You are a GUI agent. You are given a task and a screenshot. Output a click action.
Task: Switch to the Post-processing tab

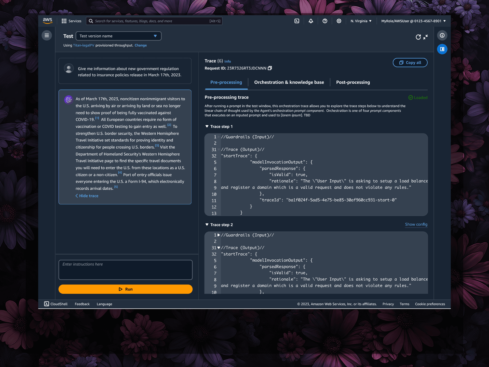[353, 82]
